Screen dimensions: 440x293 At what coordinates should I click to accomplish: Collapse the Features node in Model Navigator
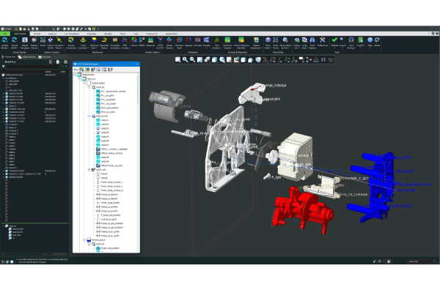click(x=89, y=116)
